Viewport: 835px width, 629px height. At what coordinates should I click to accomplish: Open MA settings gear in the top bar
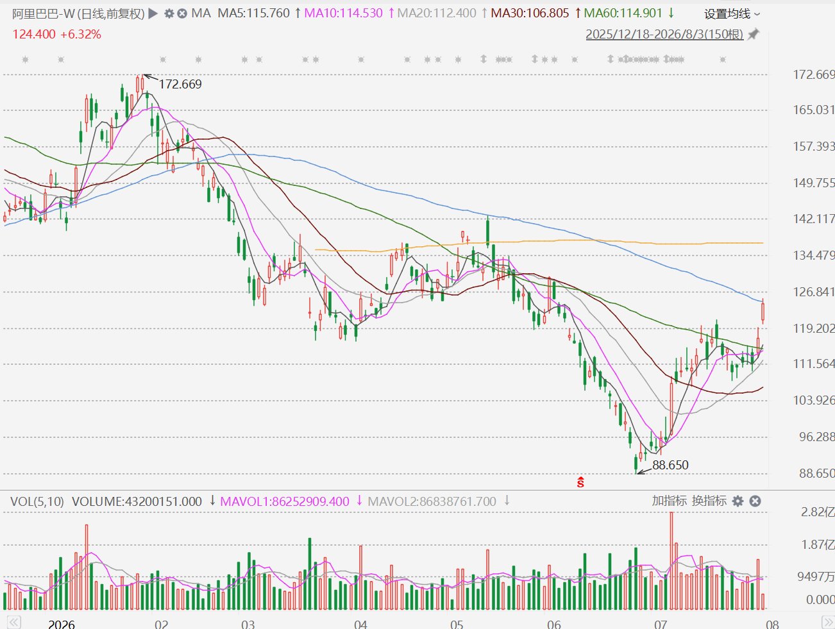(x=169, y=13)
